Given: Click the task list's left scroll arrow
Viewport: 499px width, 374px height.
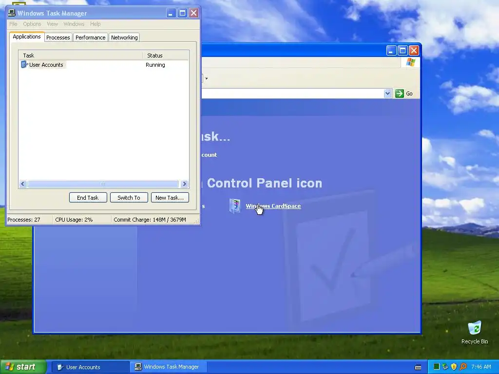Looking at the screenshot, I should [22, 184].
